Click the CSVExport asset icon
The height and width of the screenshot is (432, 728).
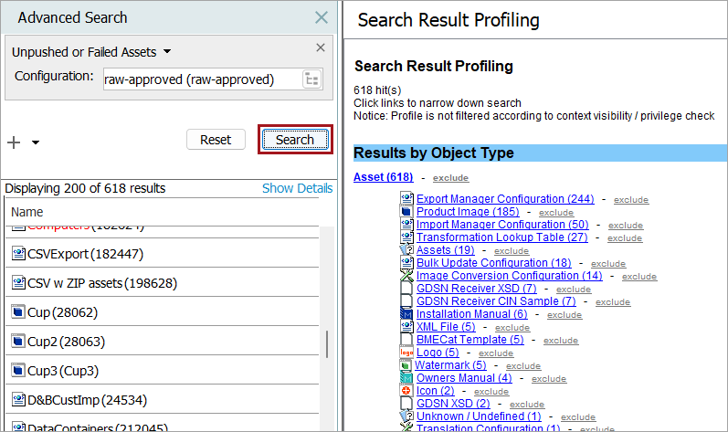pyautogui.click(x=17, y=254)
